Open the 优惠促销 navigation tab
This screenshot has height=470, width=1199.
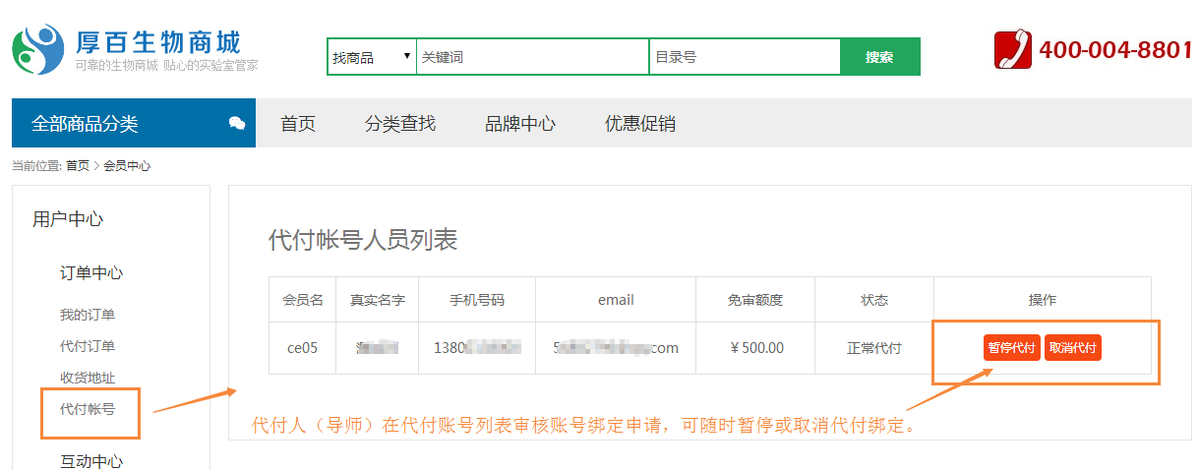coord(640,124)
